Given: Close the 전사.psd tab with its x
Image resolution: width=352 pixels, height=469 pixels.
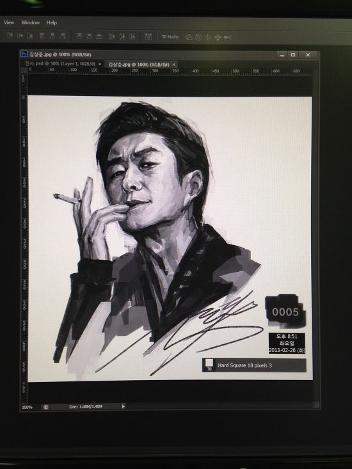Looking at the screenshot, I should coord(100,64).
